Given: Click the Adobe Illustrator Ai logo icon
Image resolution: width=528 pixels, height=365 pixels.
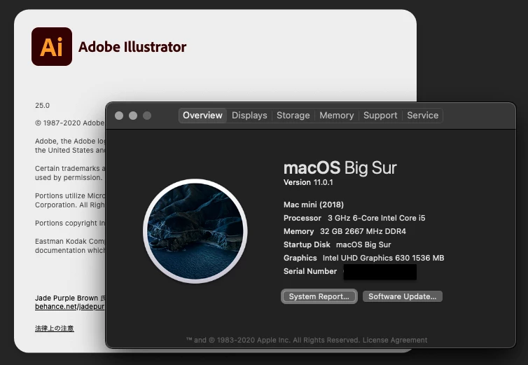Looking at the screenshot, I should coord(52,46).
